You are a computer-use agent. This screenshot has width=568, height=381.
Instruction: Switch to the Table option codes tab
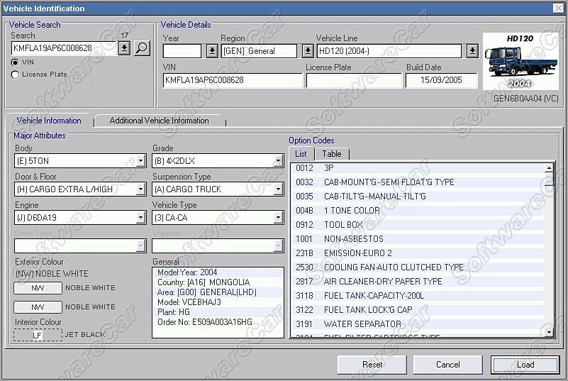click(x=331, y=154)
